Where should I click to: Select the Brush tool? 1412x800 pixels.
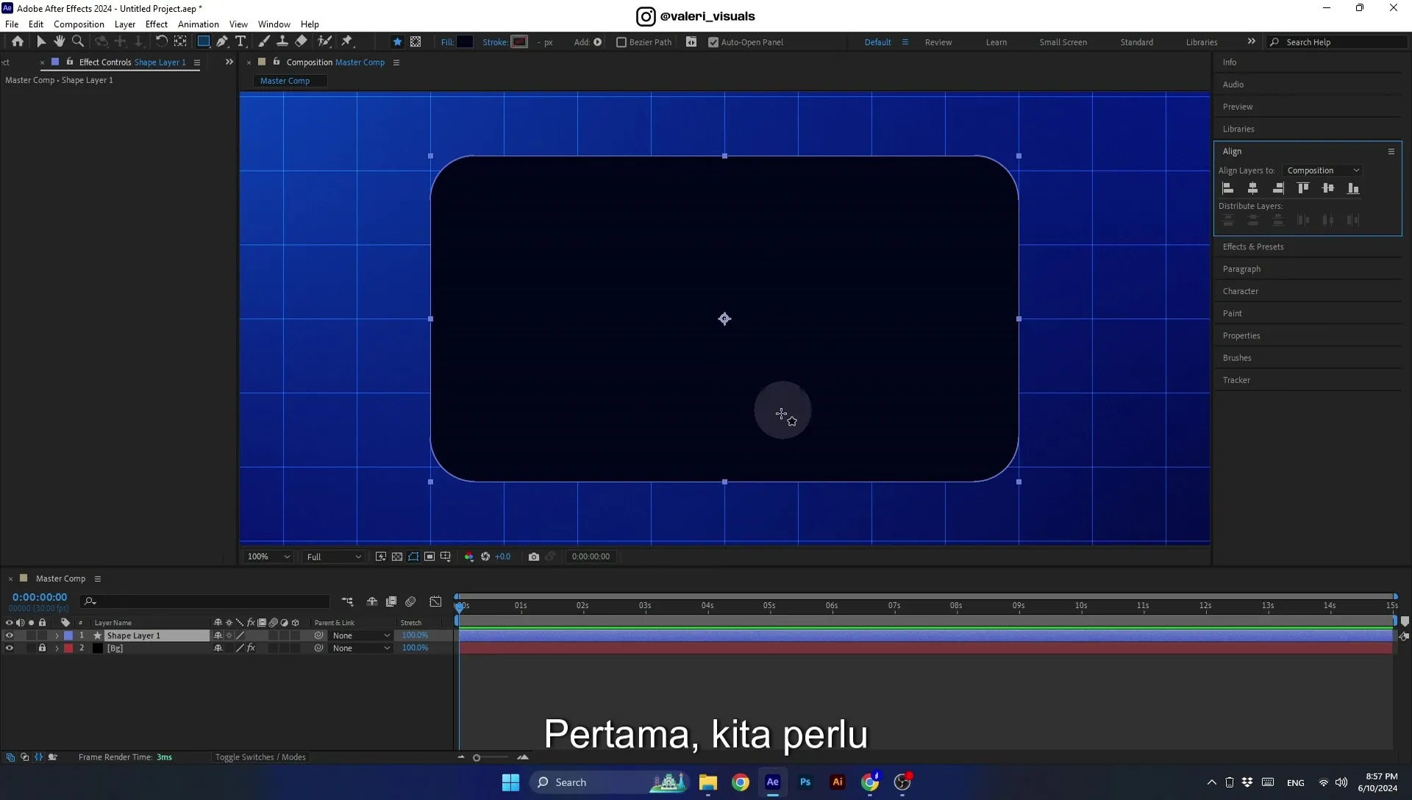pos(264,42)
